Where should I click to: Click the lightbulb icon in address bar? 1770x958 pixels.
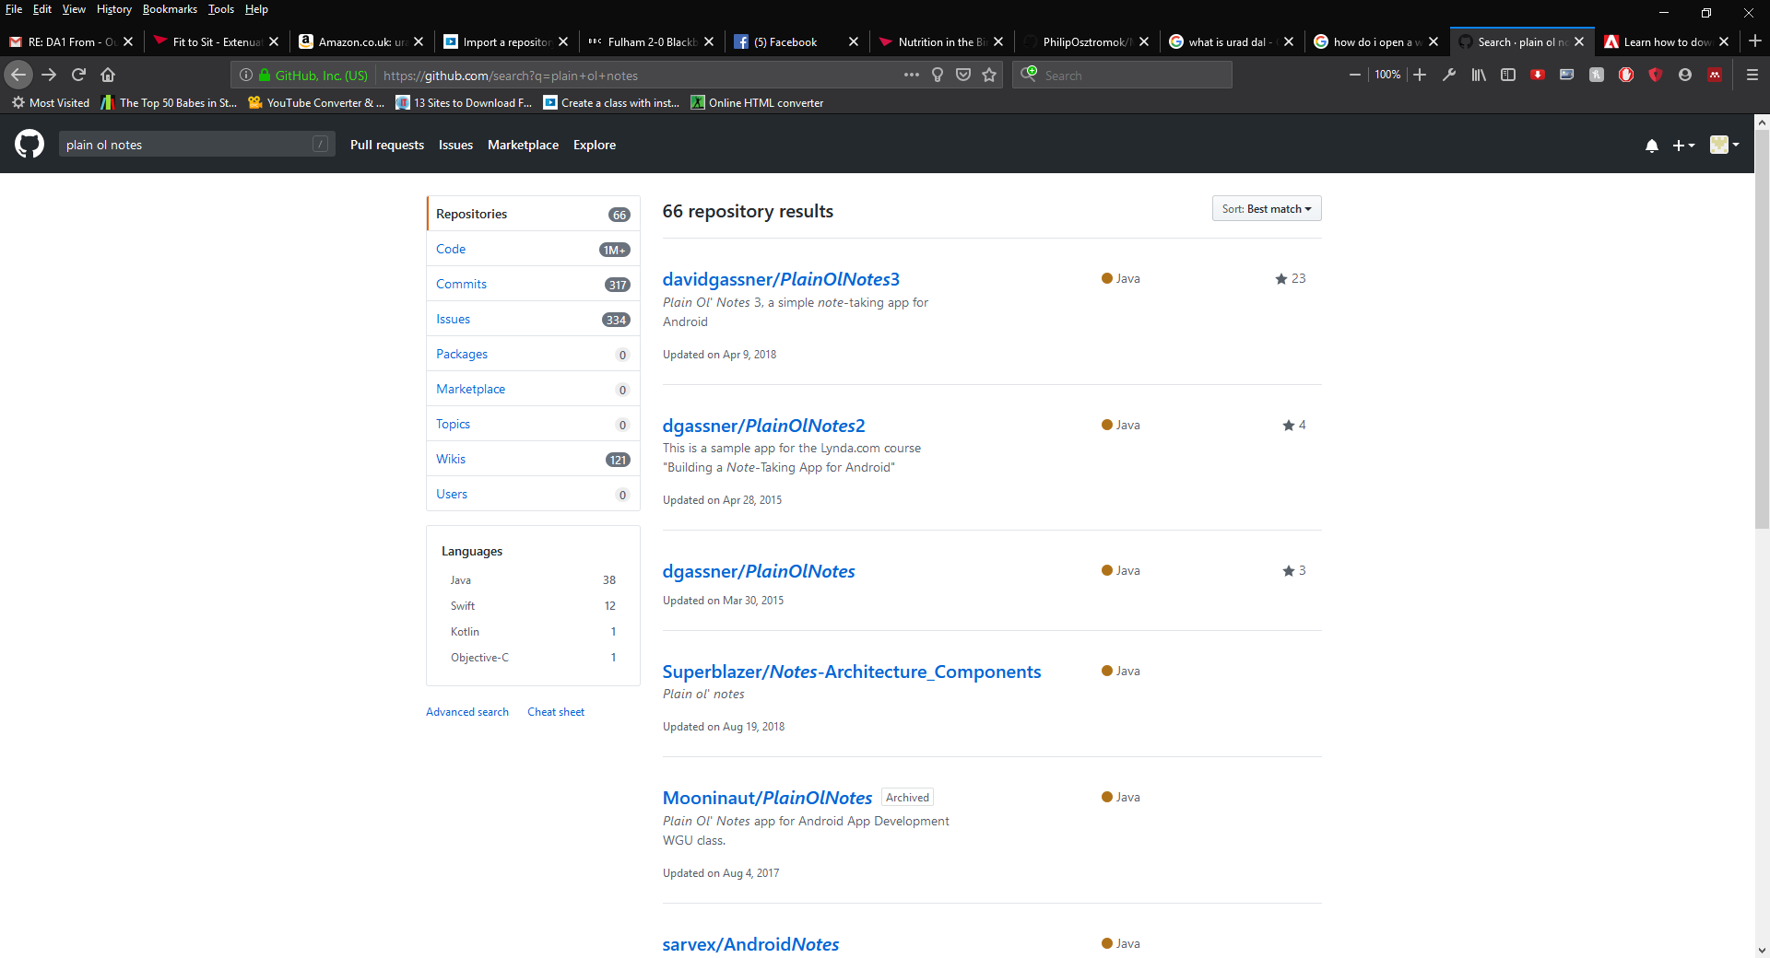pyautogui.click(x=938, y=75)
